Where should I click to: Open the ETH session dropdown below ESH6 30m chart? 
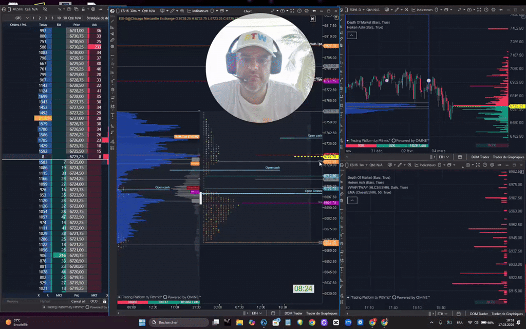pyautogui.click(x=257, y=313)
